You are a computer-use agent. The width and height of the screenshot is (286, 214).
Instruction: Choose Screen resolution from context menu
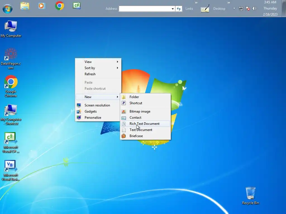point(98,105)
